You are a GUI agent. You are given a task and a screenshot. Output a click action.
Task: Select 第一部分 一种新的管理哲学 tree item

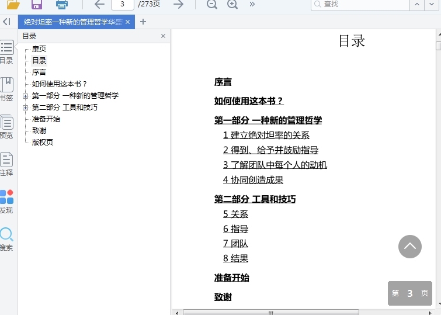click(x=75, y=96)
